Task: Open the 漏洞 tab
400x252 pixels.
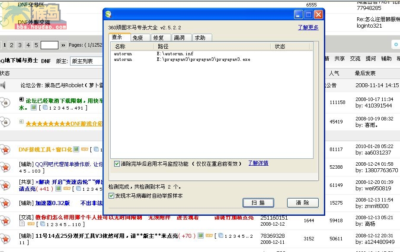Action: (182, 38)
